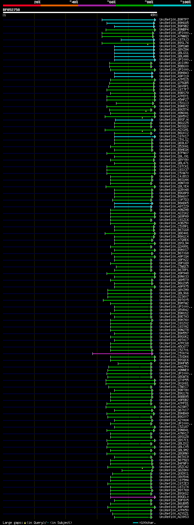Click the UniRef100_B9T6Y5 label

pyautogui.click(x=174, y=300)
